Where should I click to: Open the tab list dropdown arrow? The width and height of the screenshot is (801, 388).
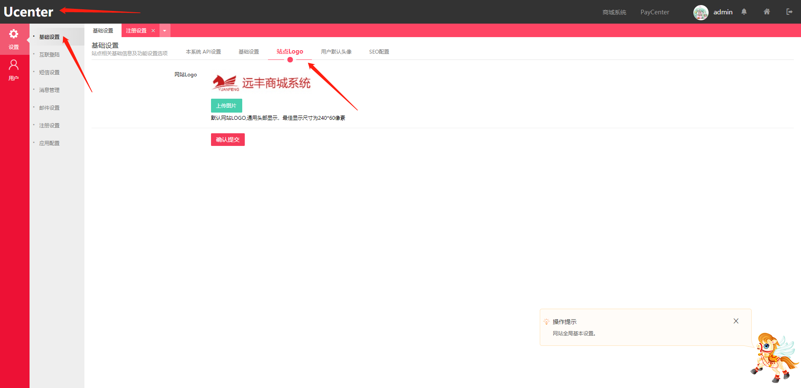(x=165, y=30)
